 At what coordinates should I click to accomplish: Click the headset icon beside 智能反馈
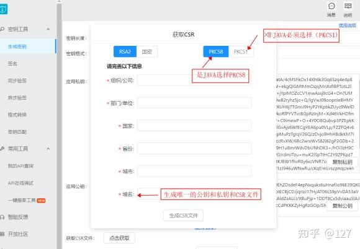2,217
